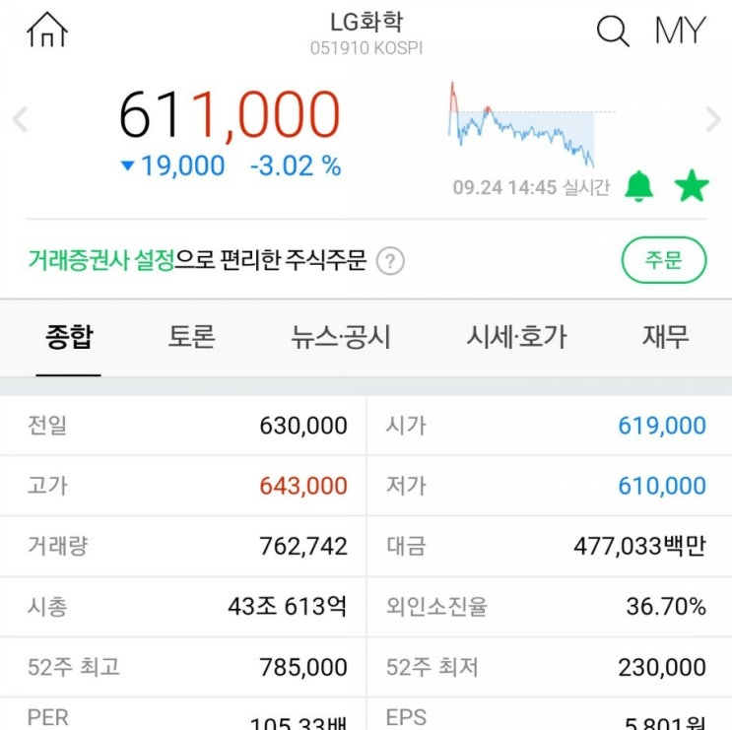This screenshot has height=730, width=732.
Task: Tap the current price 611,000
Action: point(230,115)
